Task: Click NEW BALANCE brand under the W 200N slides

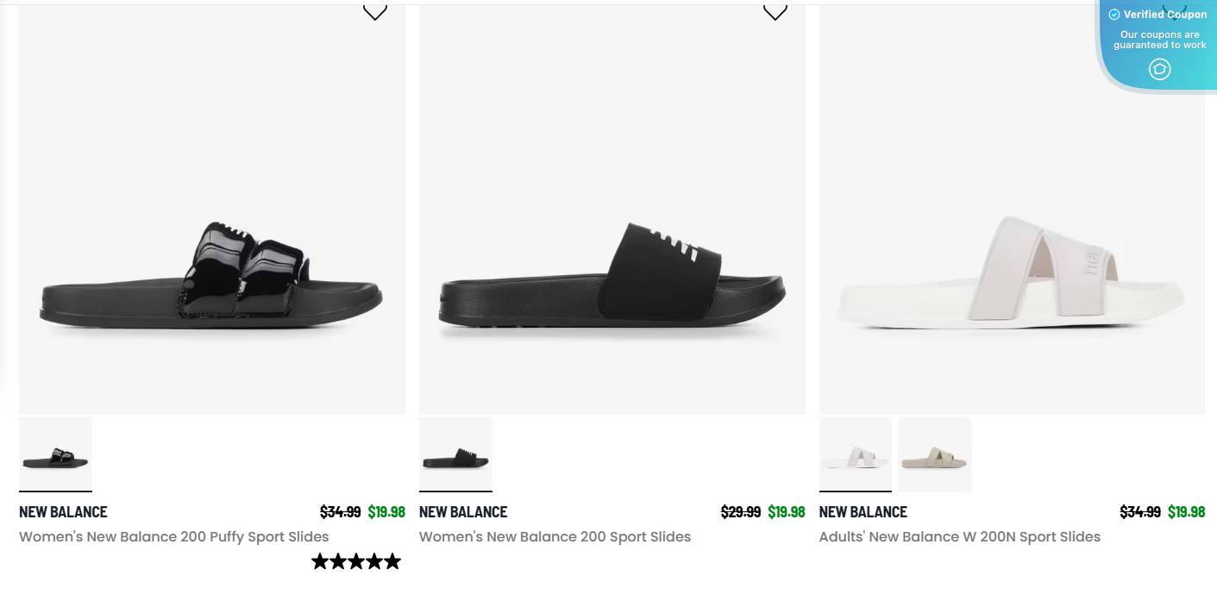Action: 863,511
